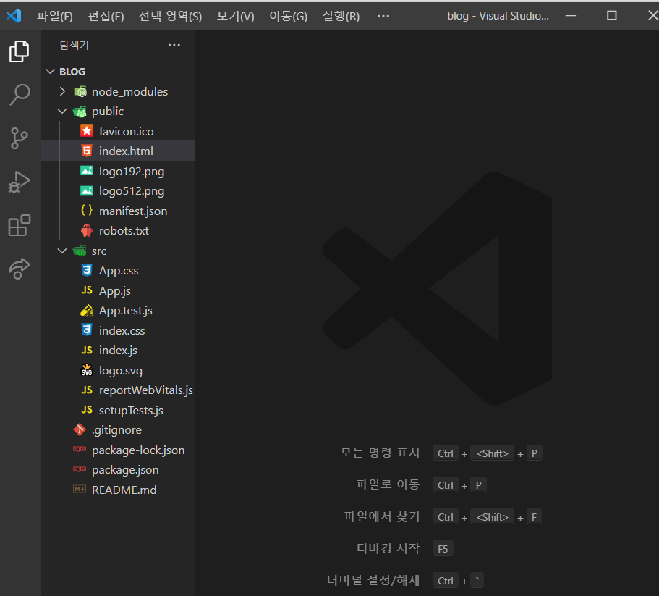
Task: Click the npm icon beside package-lock.json
Action: 80,449
